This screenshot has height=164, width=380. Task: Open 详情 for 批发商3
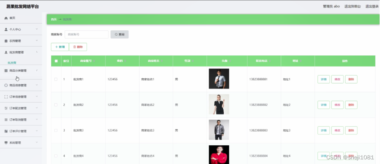(x=324, y=130)
